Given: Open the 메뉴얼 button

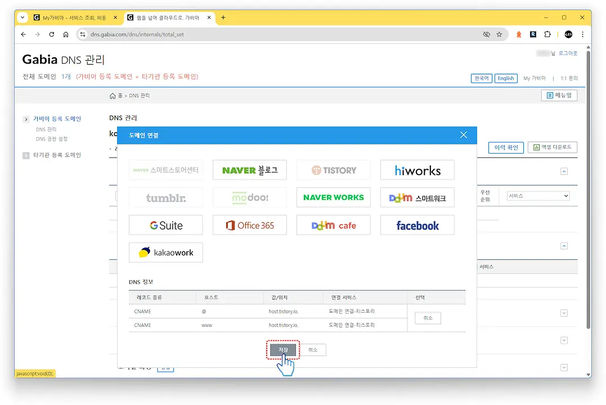Looking at the screenshot, I should 559,96.
